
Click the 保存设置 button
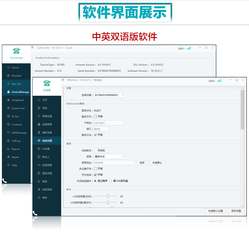[236, 211]
